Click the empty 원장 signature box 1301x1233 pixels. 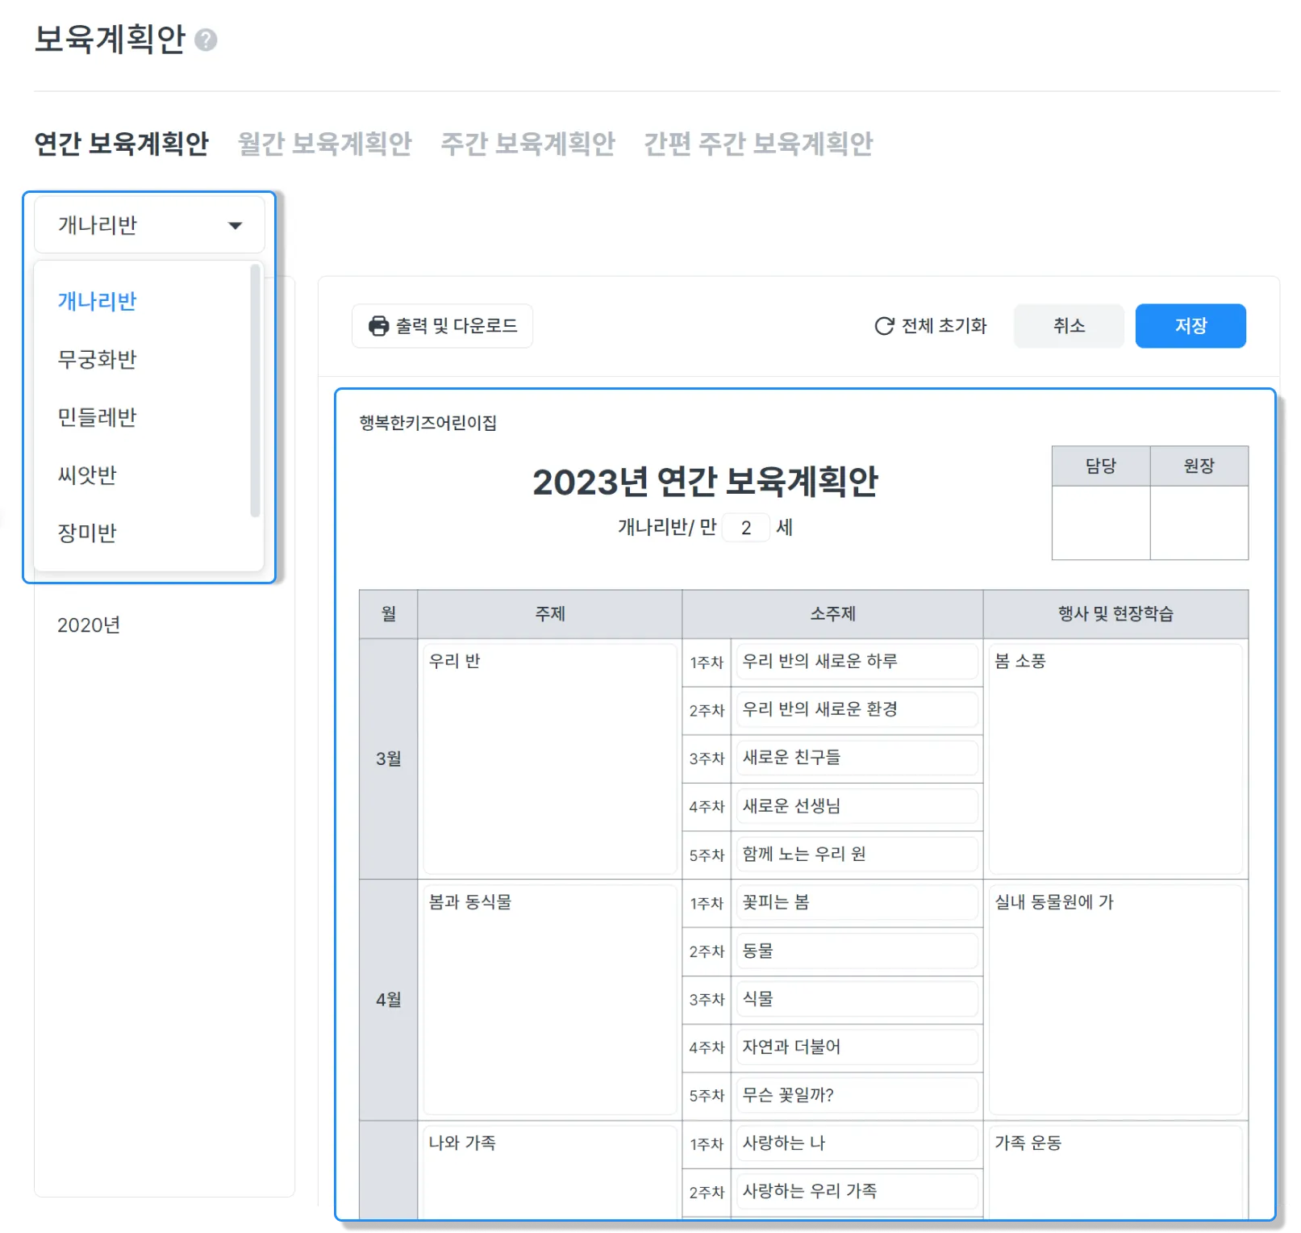(1199, 523)
